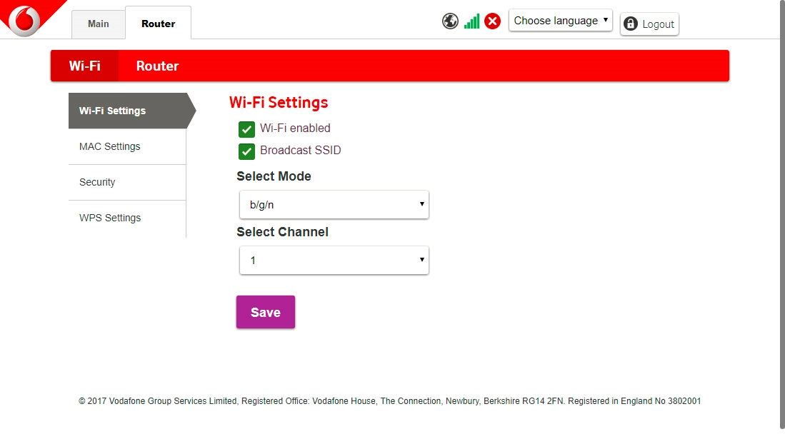
Task: Click the Vodafone logo icon
Action: (24, 19)
